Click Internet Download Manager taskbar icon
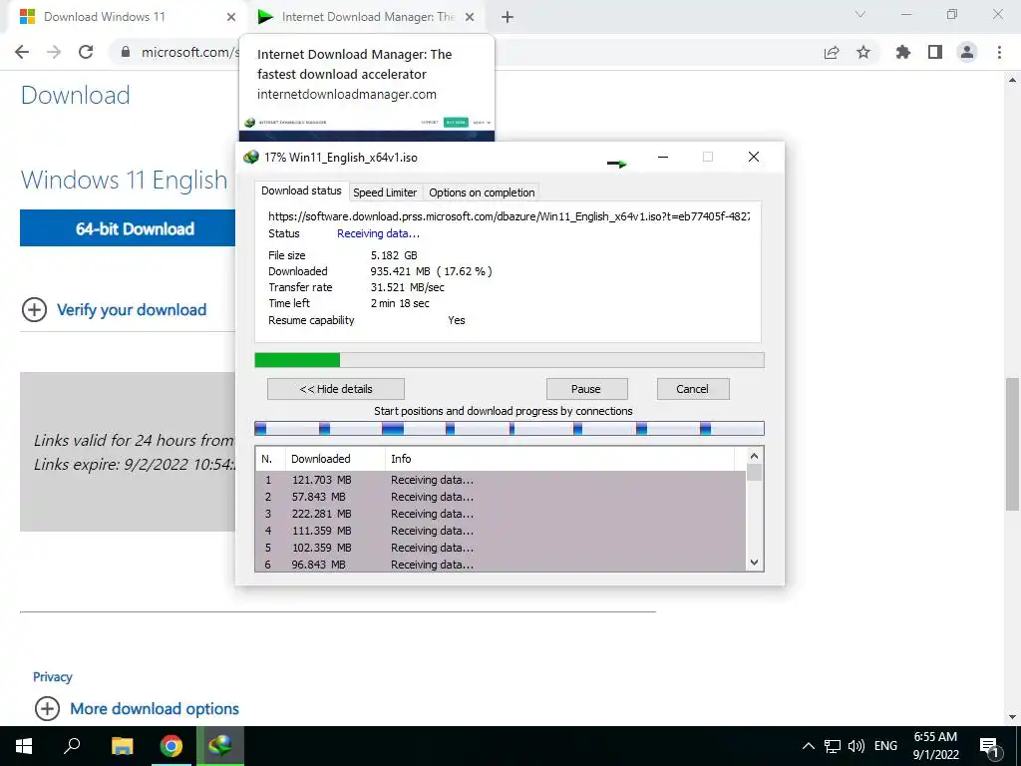Viewport: 1021px width, 766px height. (220, 746)
